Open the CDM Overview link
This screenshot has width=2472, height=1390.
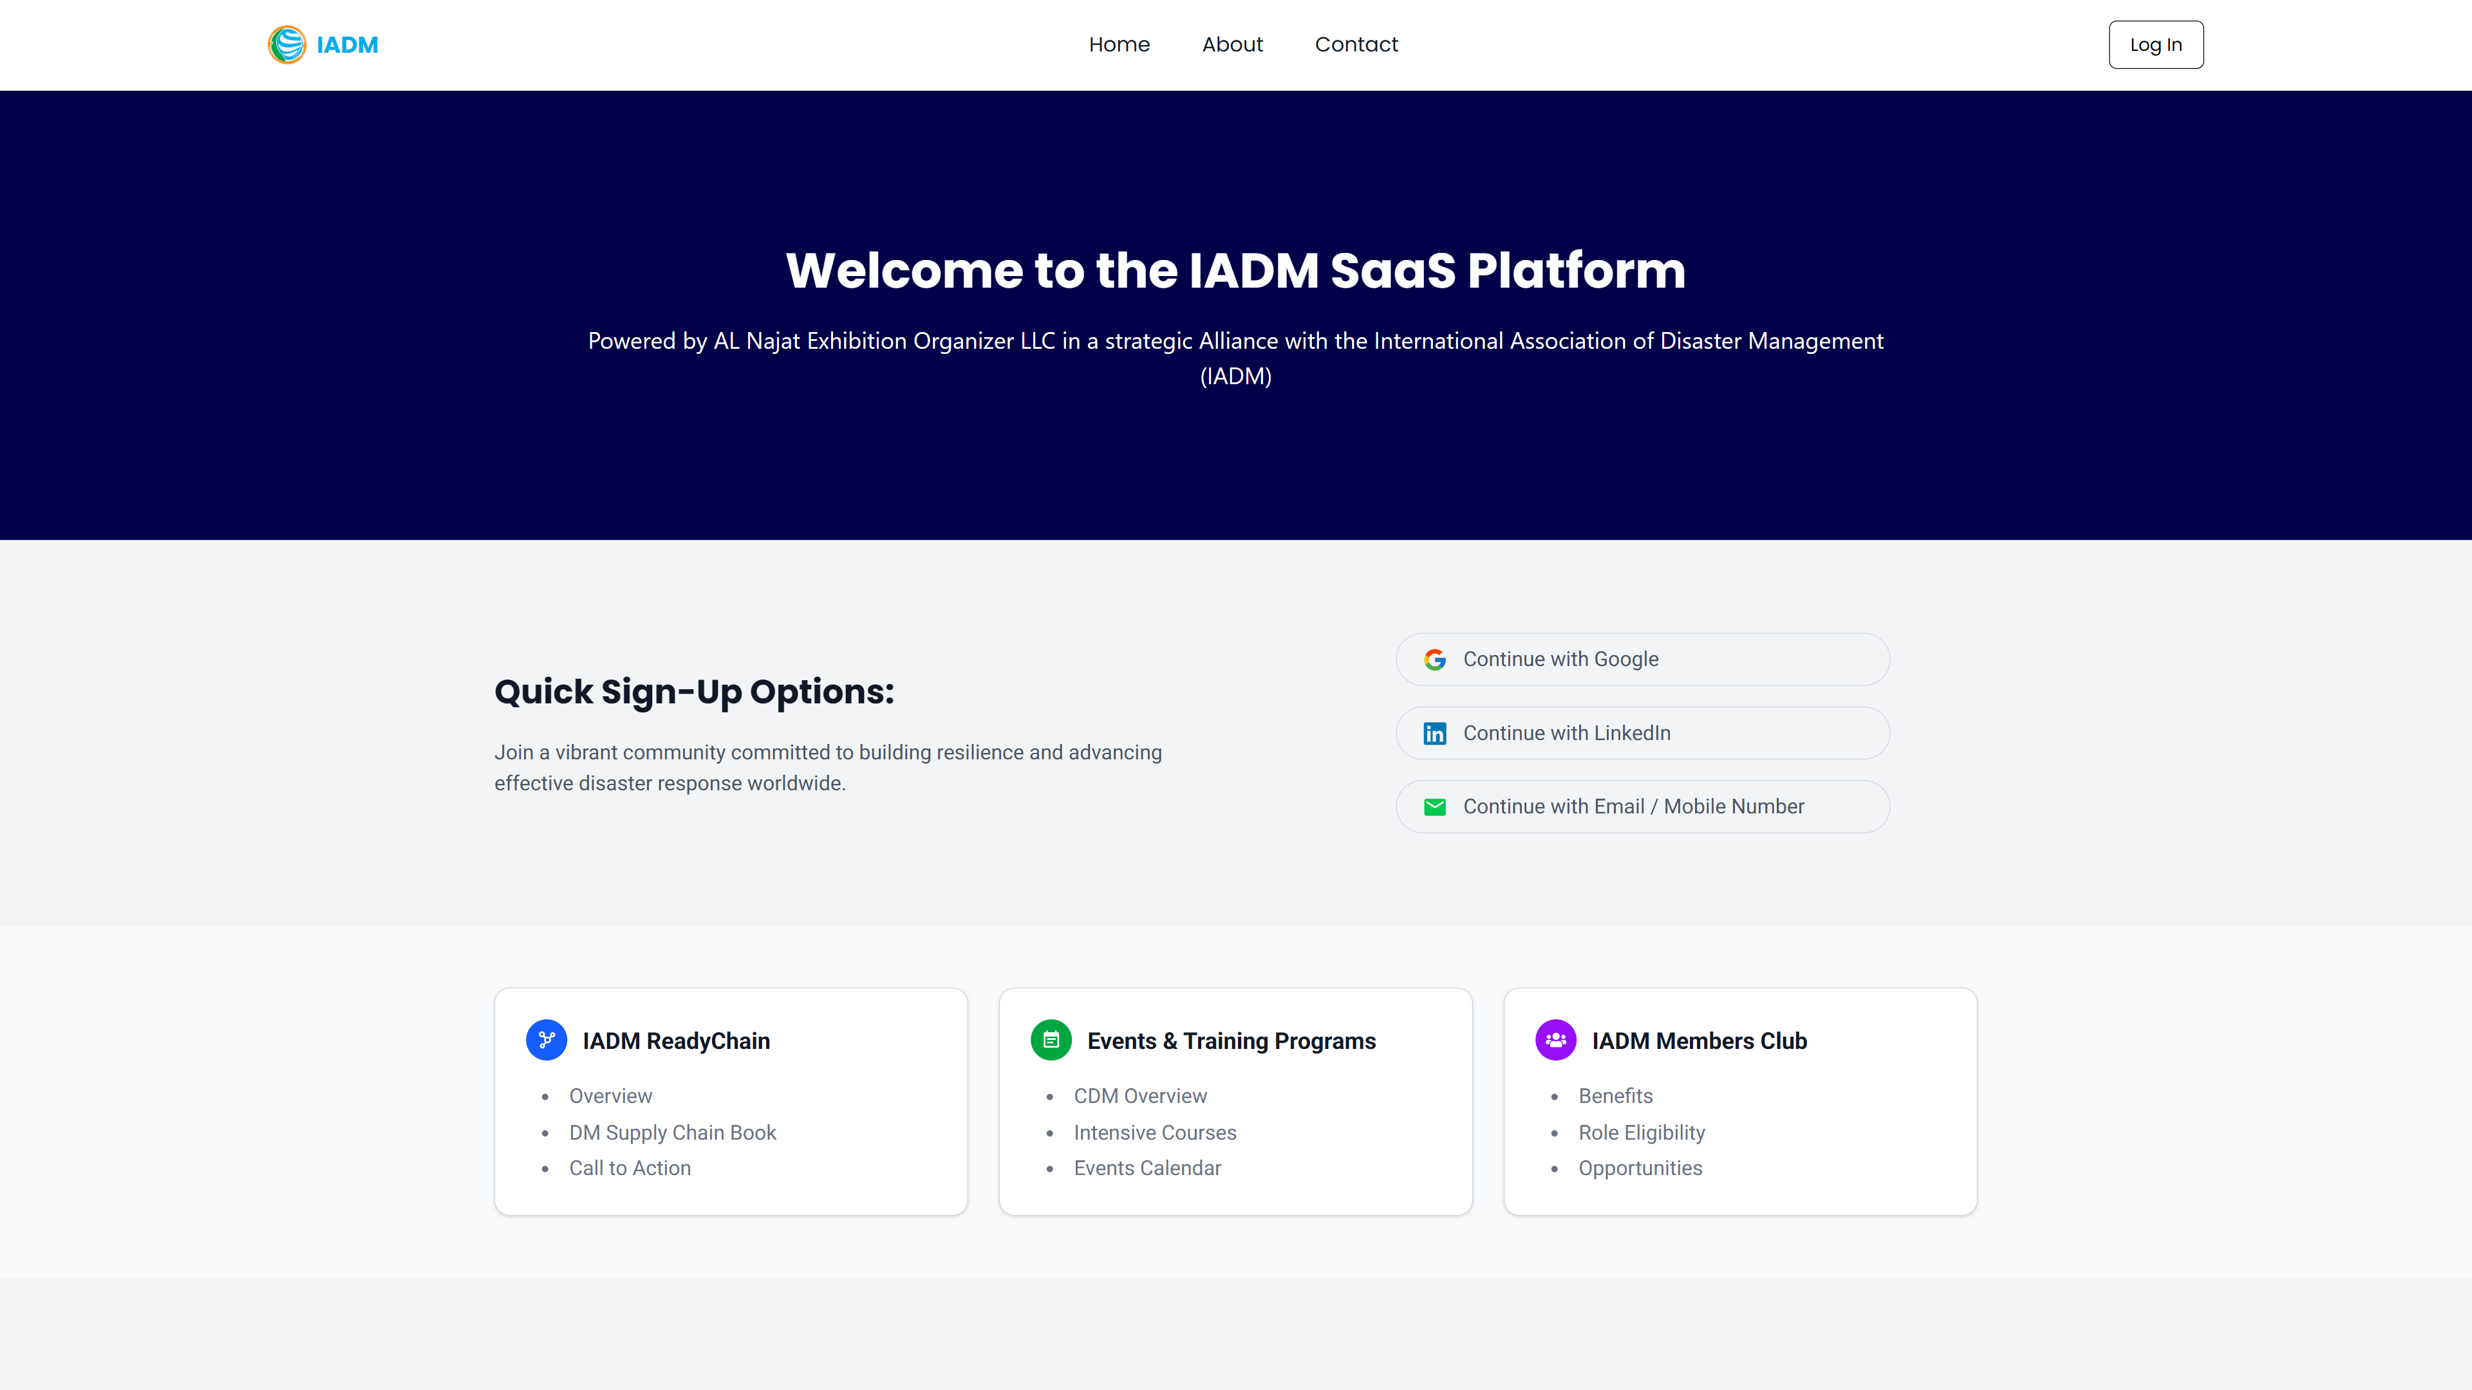1140,1097
